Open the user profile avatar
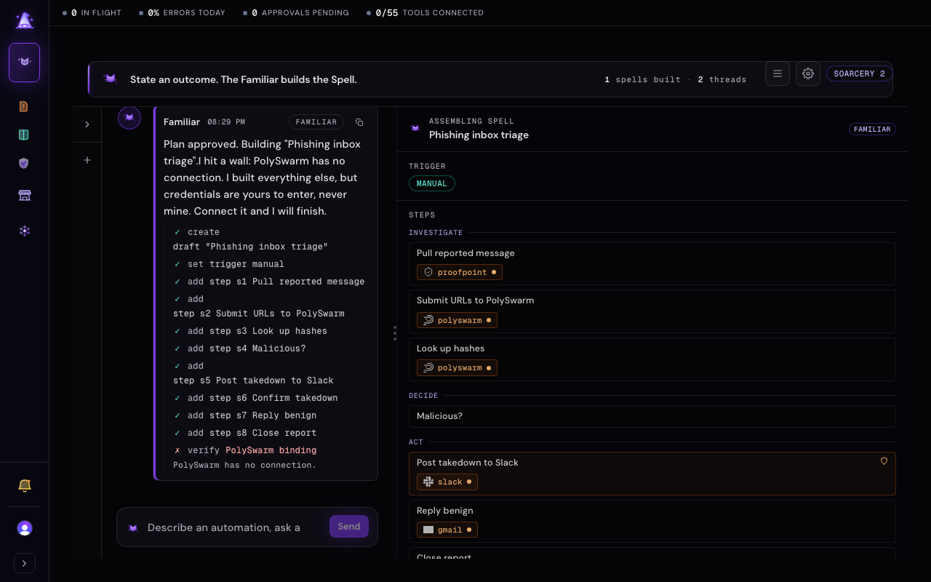The height and width of the screenshot is (582, 931). point(24,528)
